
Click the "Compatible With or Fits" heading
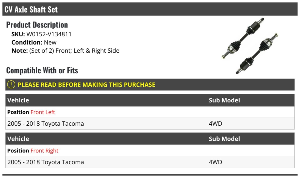pos(42,71)
